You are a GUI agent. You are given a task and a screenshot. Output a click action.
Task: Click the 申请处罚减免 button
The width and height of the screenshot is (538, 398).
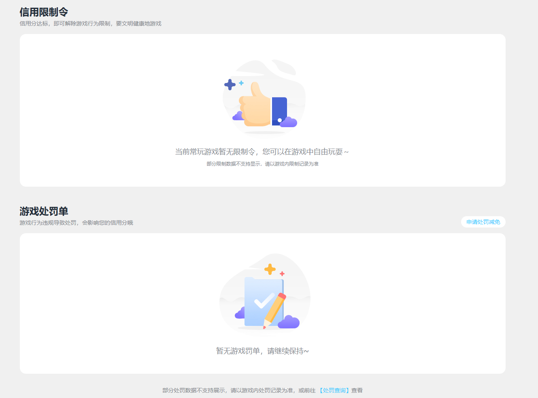click(x=483, y=222)
